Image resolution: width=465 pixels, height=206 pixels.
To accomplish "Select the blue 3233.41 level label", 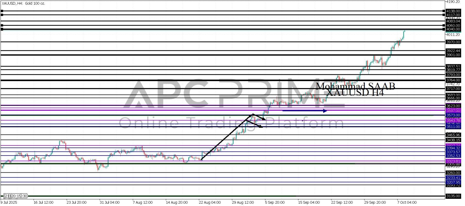I will pyautogui.click(x=453, y=178).
